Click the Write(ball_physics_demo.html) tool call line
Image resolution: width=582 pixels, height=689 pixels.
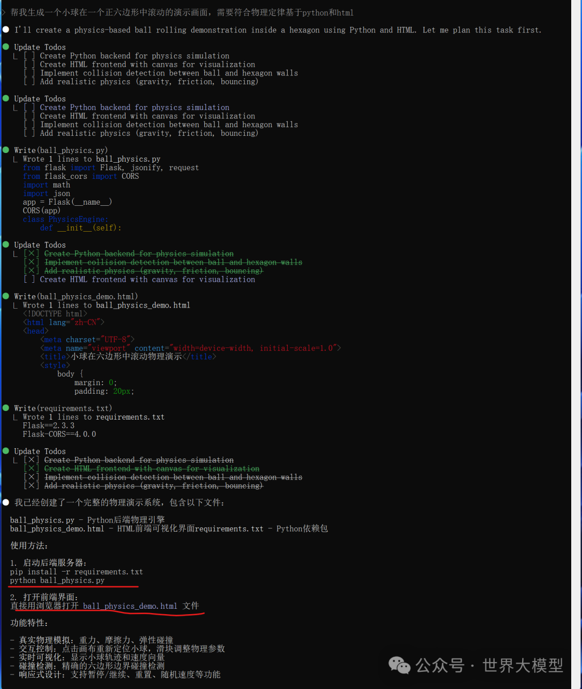coord(76,296)
